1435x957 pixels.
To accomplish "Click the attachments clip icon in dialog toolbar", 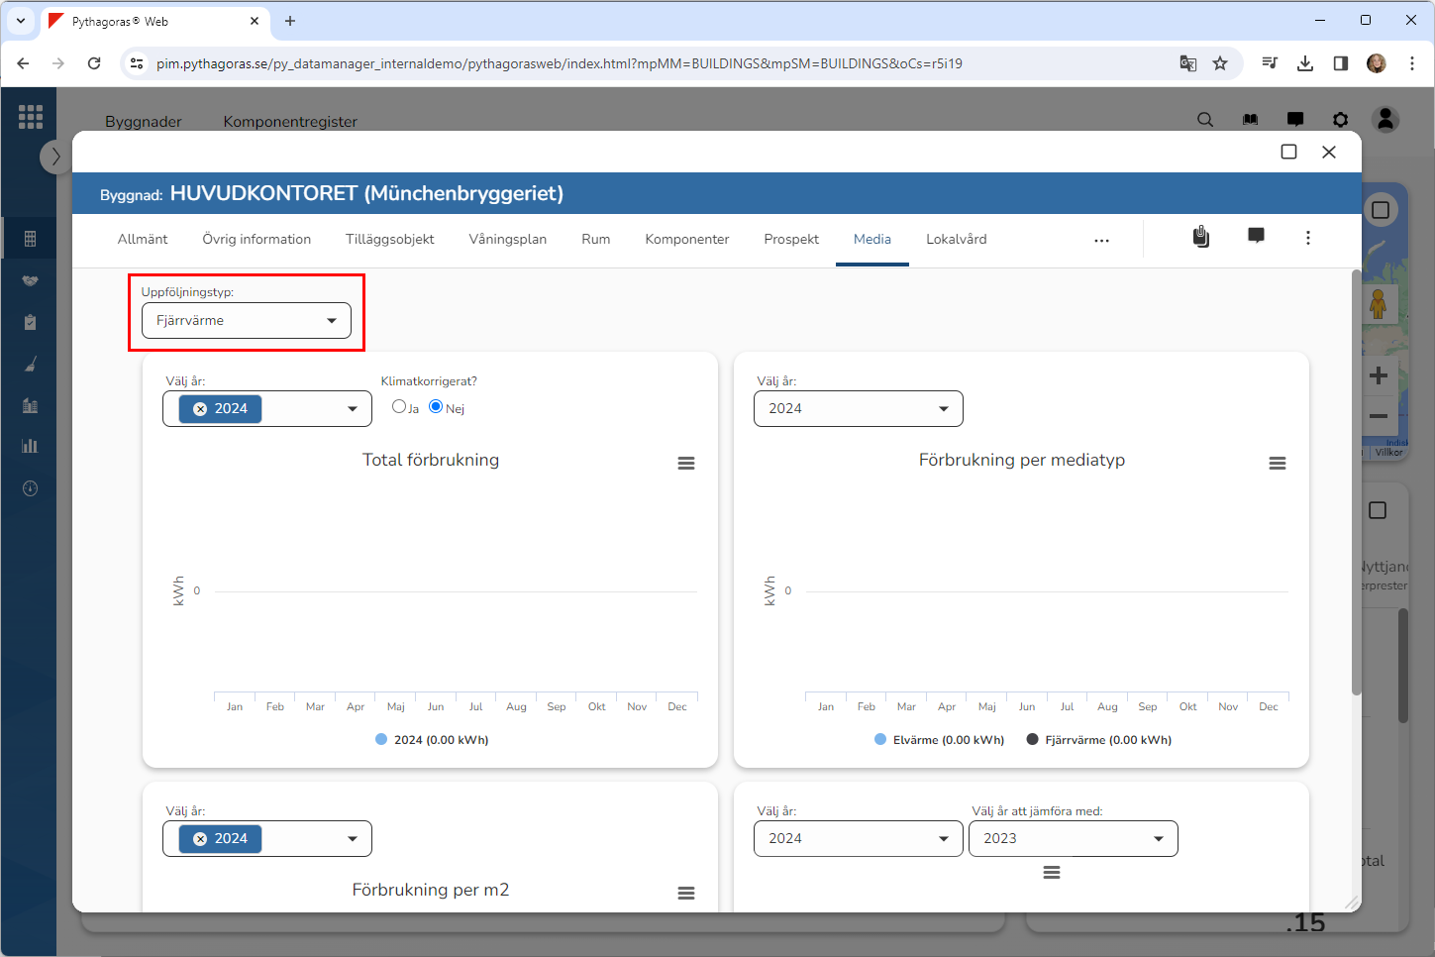I will pos(1200,237).
